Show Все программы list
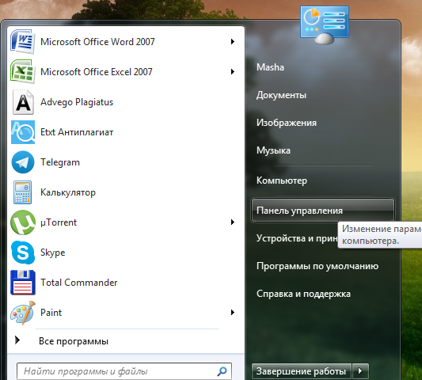This screenshot has width=422, height=380. click(74, 341)
